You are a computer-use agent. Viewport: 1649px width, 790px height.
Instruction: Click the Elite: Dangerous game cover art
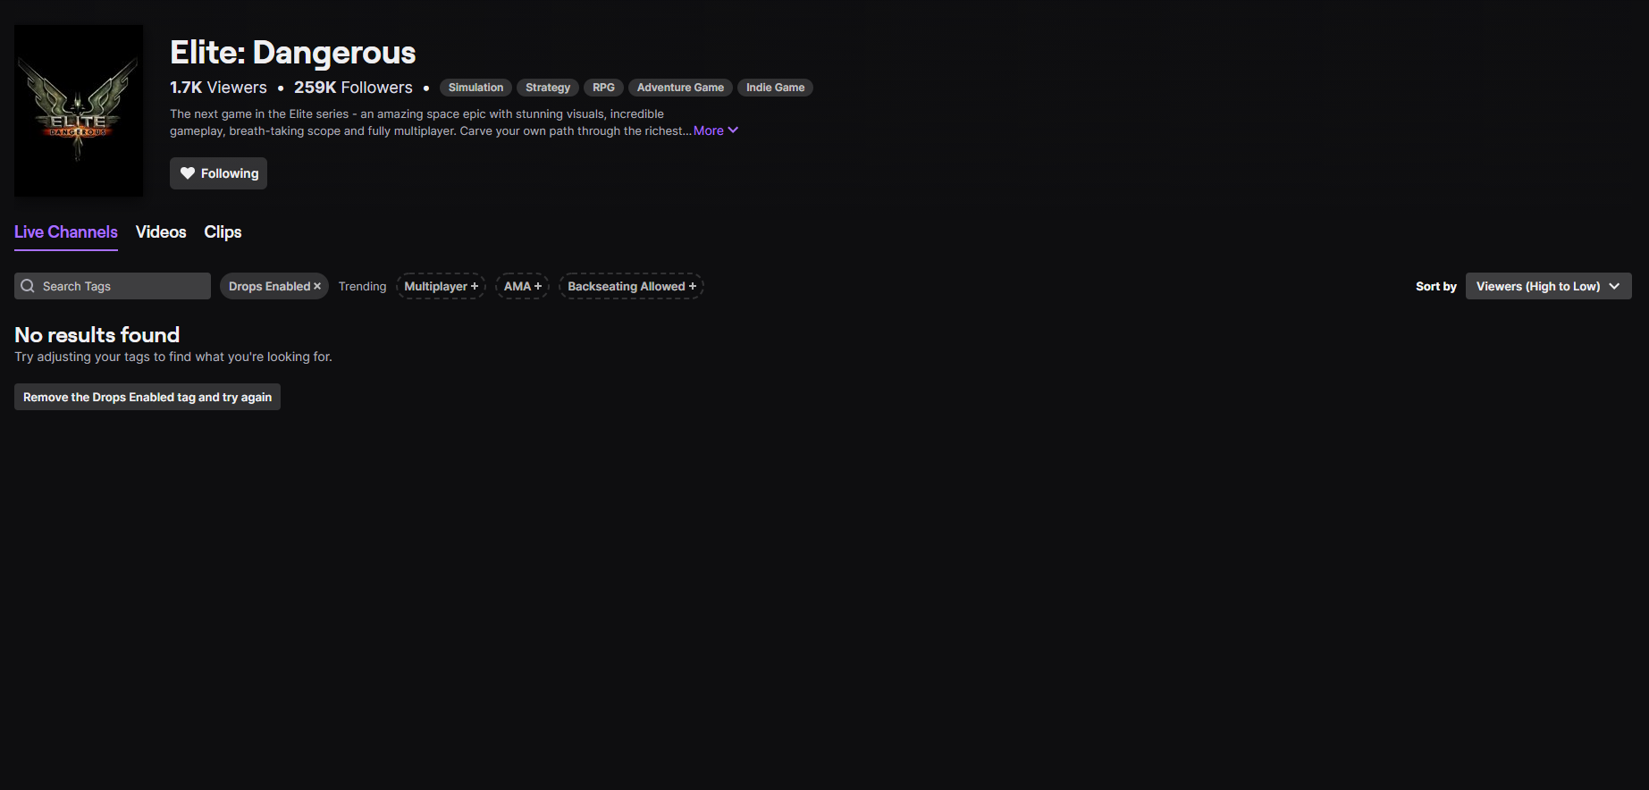79,111
